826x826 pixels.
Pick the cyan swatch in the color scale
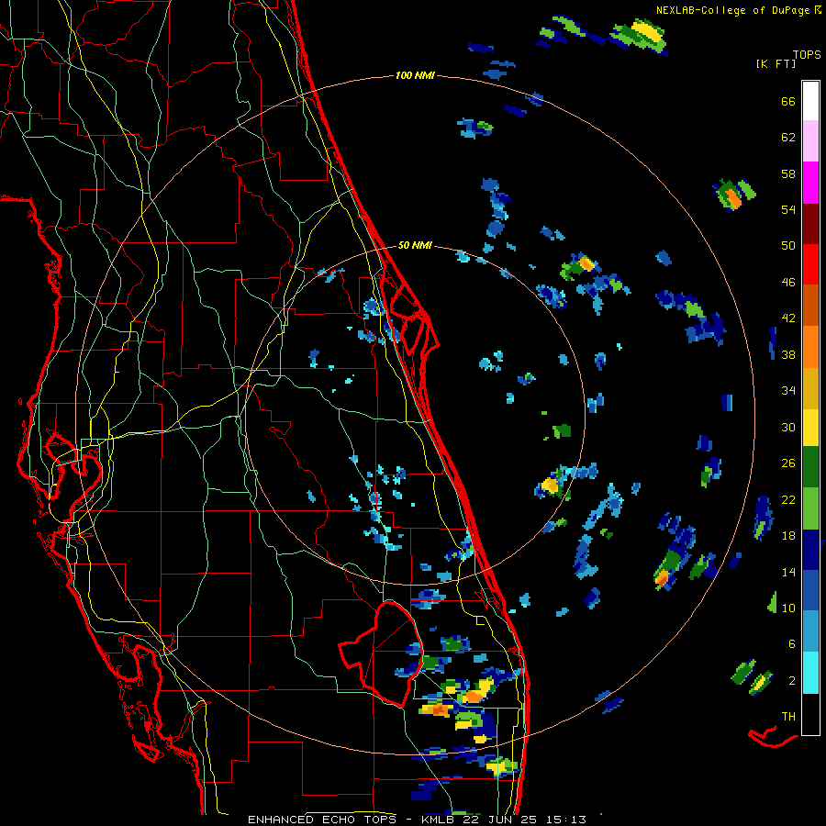[x=810, y=673]
